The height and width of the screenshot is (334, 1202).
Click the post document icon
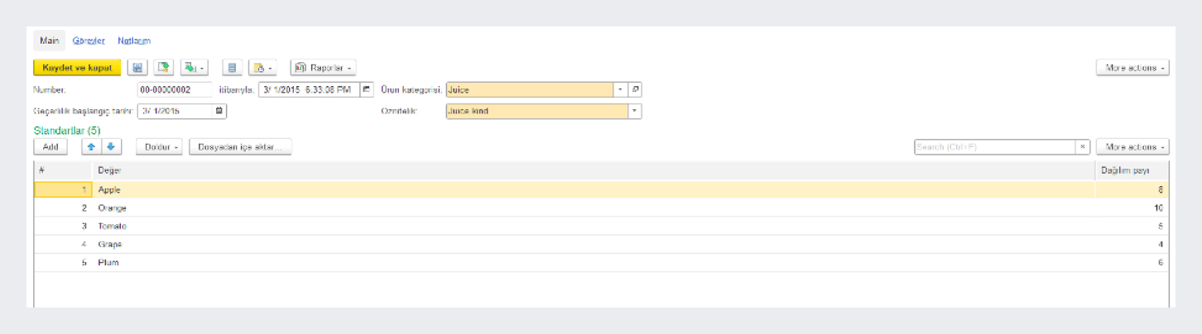[x=164, y=68]
